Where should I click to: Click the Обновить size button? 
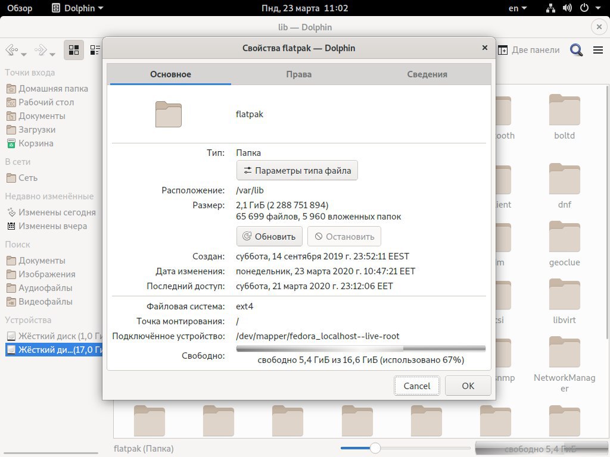pos(269,236)
